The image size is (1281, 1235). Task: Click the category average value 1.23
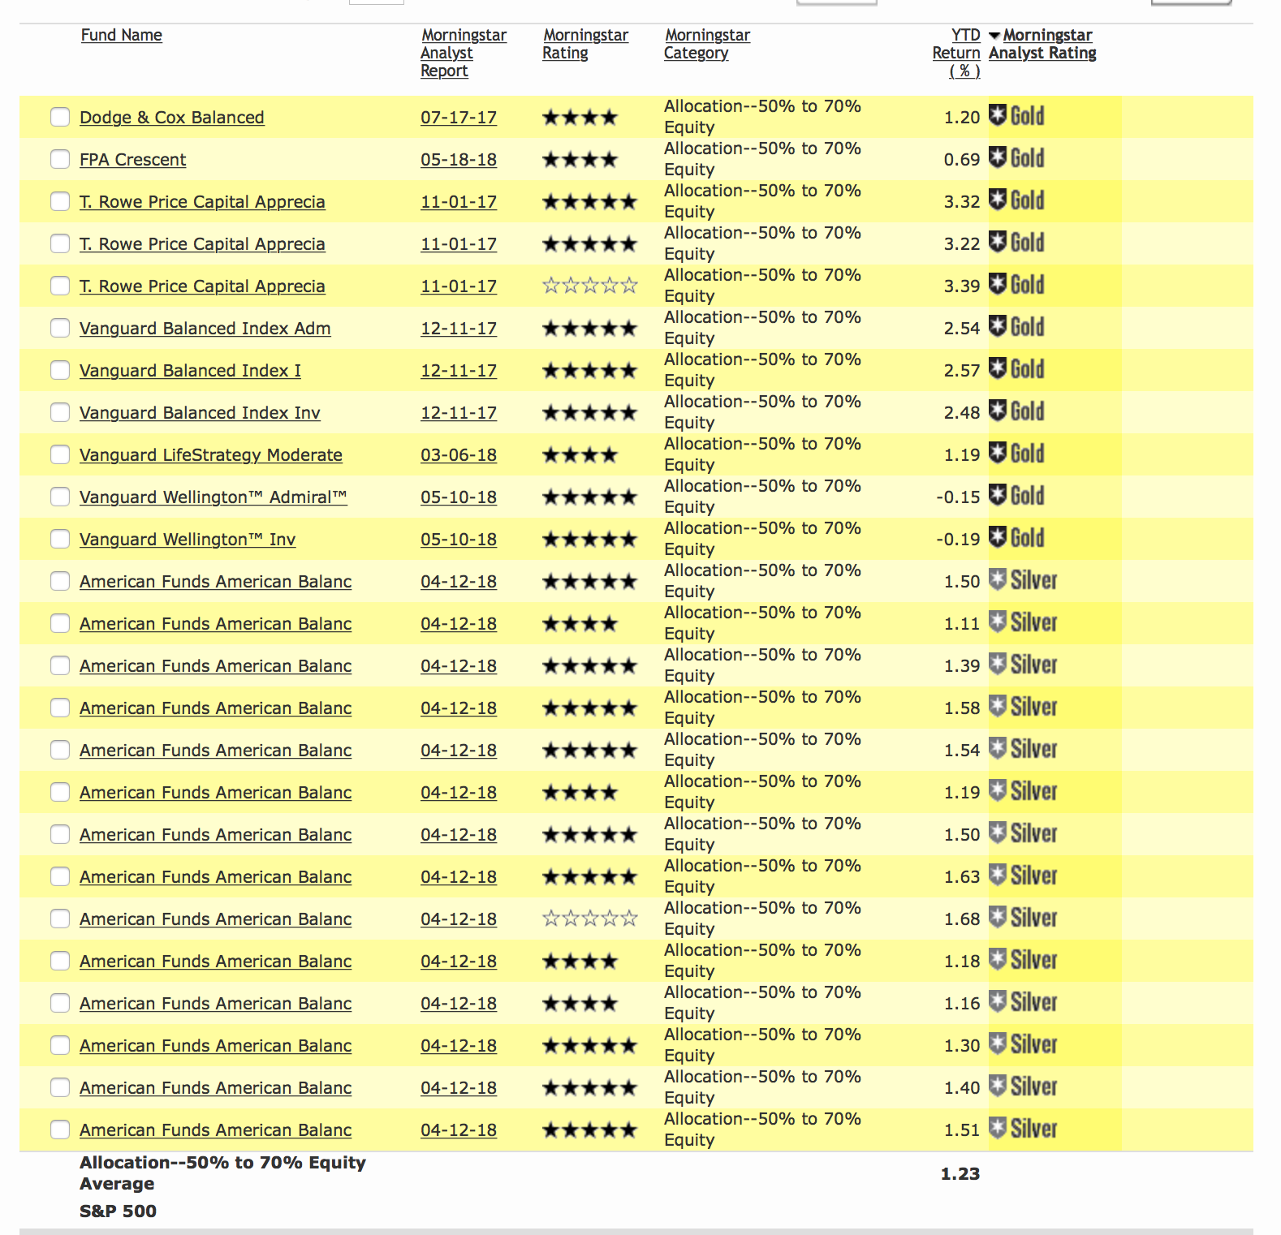pyautogui.click(x=960, y=1173)
